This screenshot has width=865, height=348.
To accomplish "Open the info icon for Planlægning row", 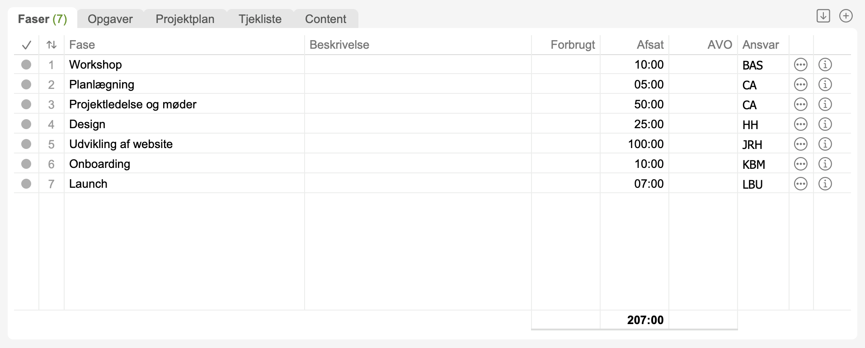I will coord(825,85).
